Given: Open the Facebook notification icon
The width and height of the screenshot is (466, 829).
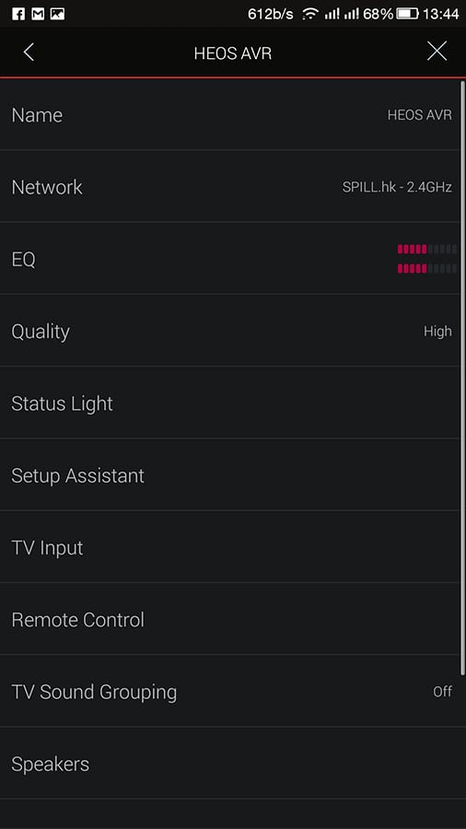Looking at the screenshot, I should (18, 14).
